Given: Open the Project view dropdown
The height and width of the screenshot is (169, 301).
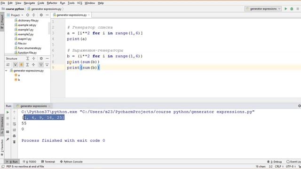Looking at the screenshot, I should tap(16, 15).
